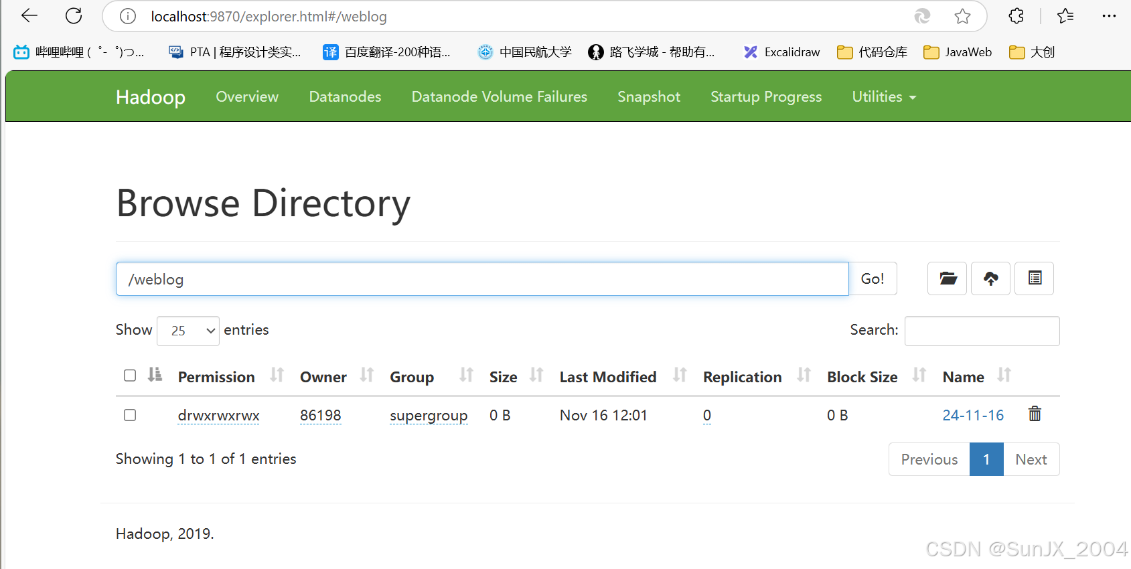Screen dimensions: 1131x569
Task: Go to the Overview tab
Action: [247, 96]
